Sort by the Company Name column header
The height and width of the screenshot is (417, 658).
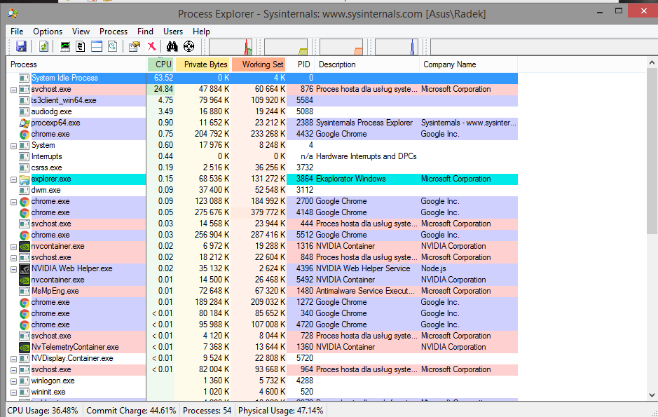[469, 64]
